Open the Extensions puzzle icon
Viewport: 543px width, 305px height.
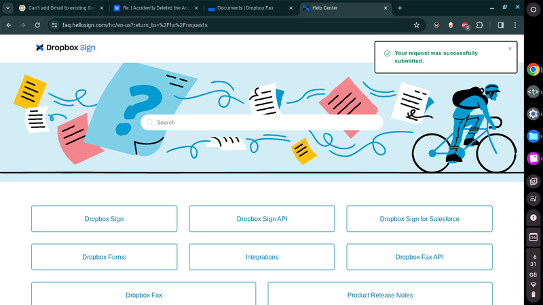480,25
